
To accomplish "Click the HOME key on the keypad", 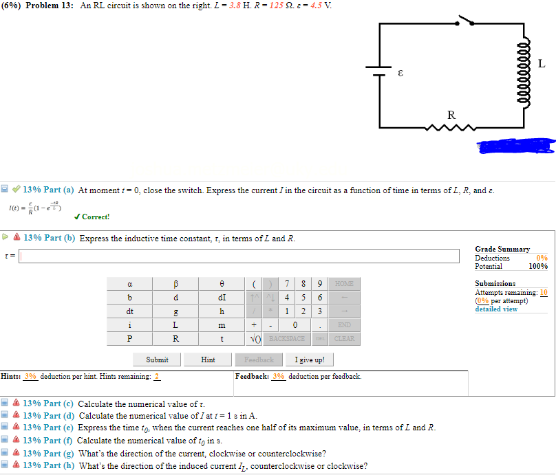I will (343, 283).
